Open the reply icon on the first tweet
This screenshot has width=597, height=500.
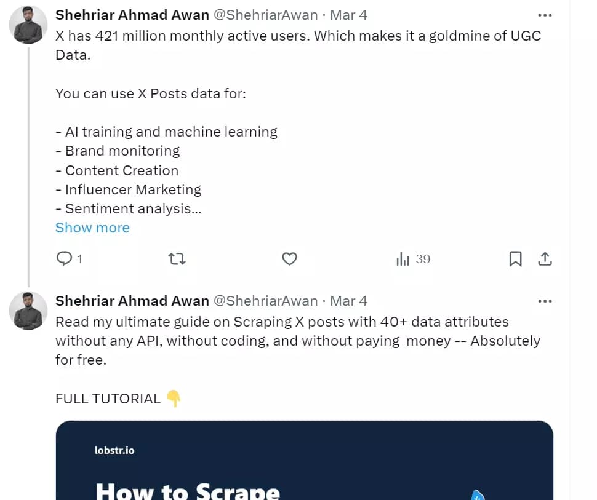click(63, 259)
